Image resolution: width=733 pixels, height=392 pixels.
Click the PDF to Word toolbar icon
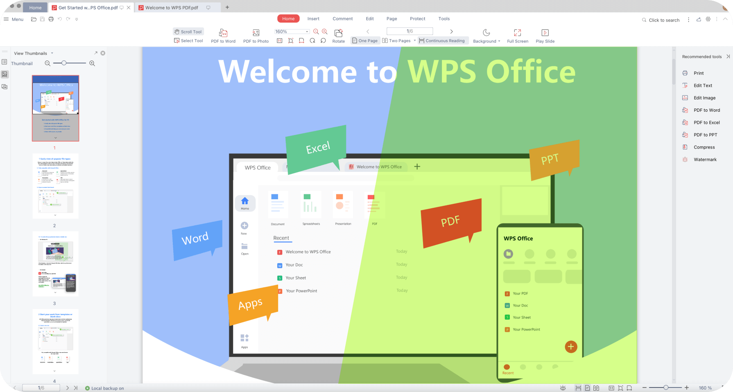[223, 33]
